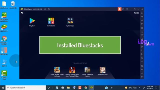
Task: Open Chrome from the taskbar
Action: pos(85,88)
